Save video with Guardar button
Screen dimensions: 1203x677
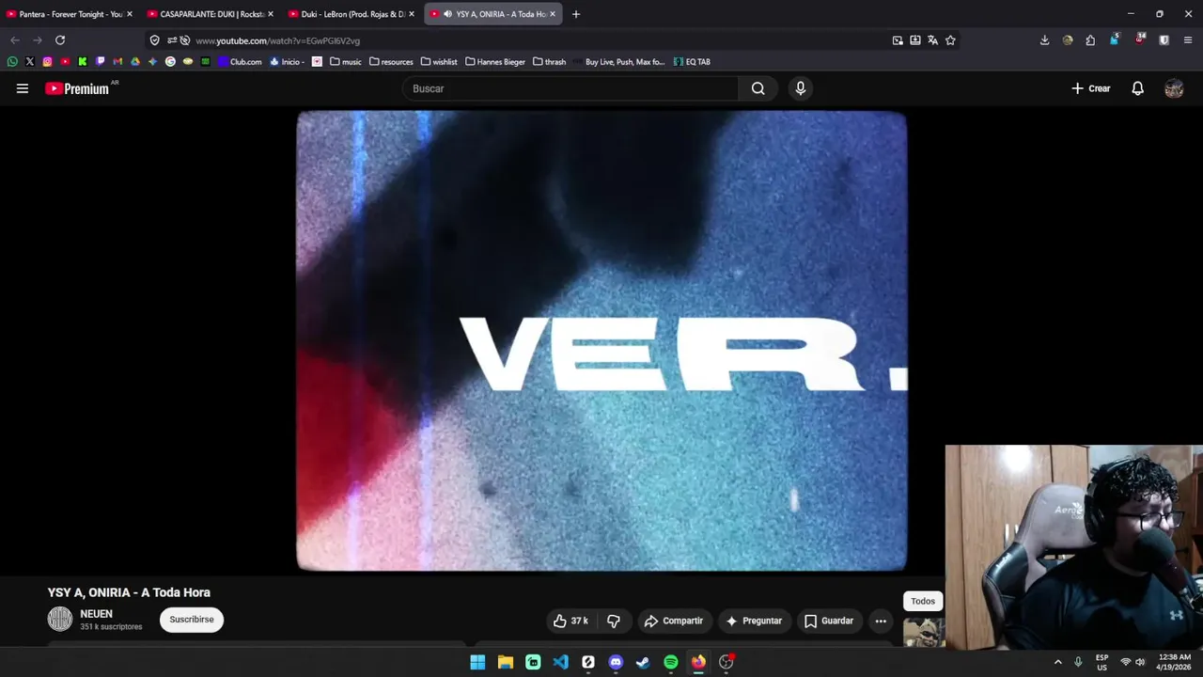(829, 621)
